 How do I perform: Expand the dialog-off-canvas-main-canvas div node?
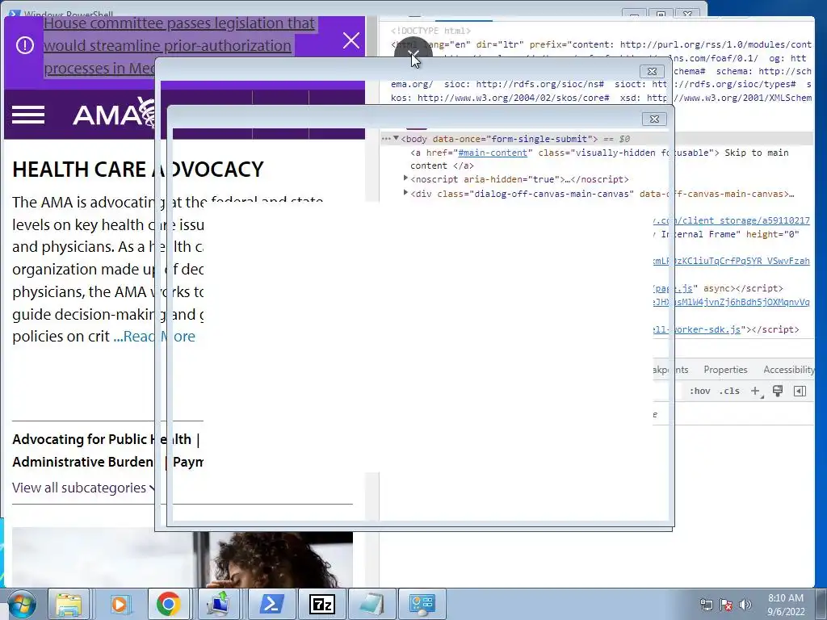point(405,193)
